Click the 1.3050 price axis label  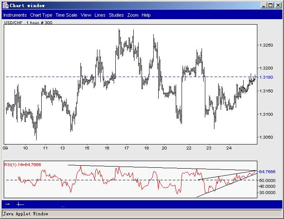click(266, 137)
